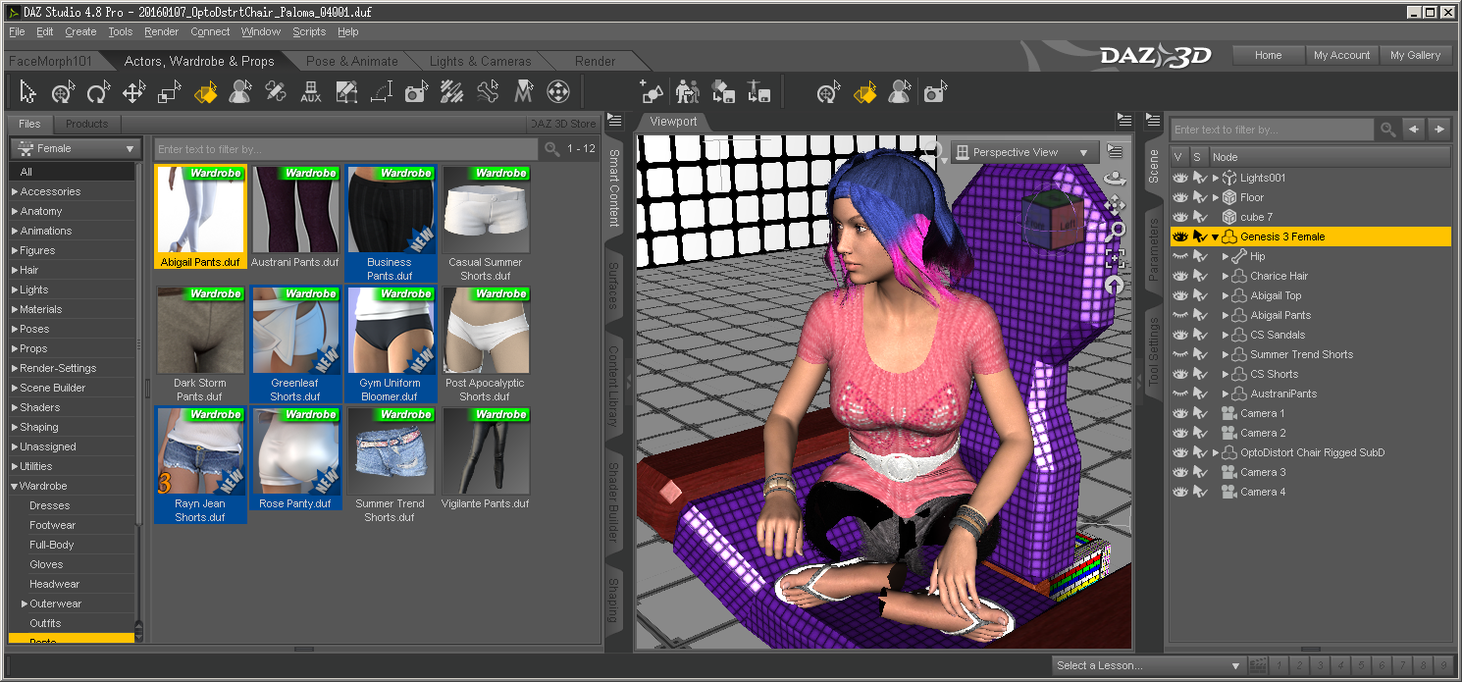Open the Scripts menu
This screenshot has width=1462, height=682.
pyautogui.click(x=309, y=31)
